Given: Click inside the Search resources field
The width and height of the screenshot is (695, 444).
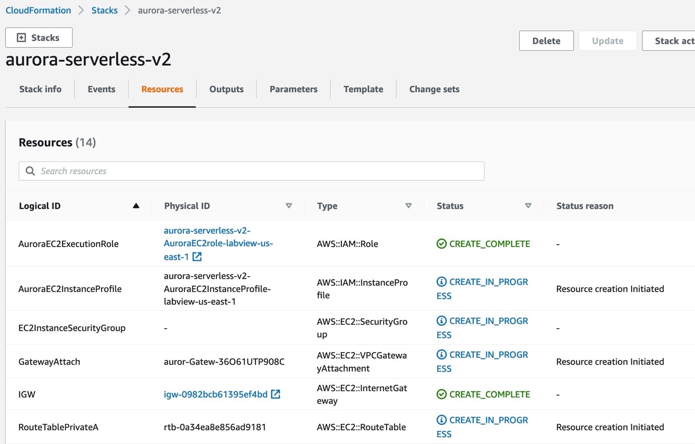Looking at the screenshot, I should [195, 171].
